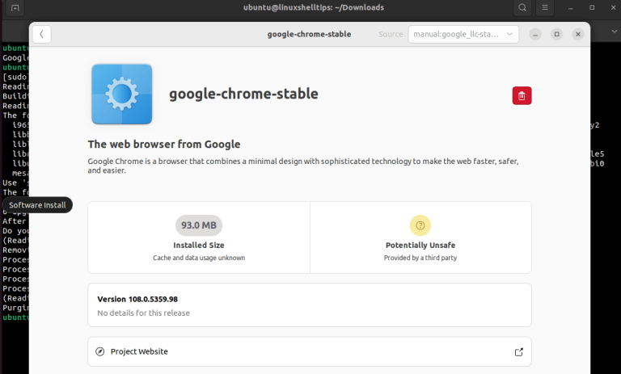Open the Potentially Unsafe details tile
Image resolution: width=621 pixels, height=374 pixels.
coord(420,237)
